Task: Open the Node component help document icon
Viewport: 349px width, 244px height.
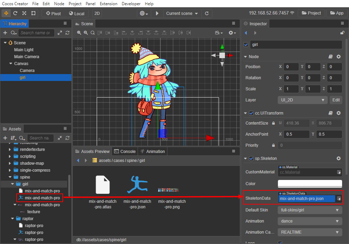Action: point(331,57)
